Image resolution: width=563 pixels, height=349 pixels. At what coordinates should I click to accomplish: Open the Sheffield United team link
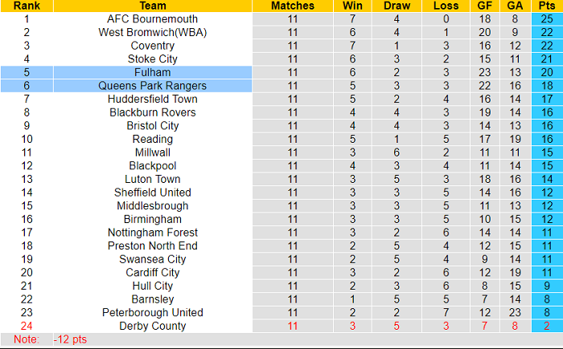(152, 193)
